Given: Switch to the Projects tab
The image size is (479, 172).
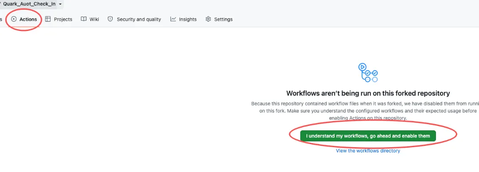Looking at the screenshot, I should 59,19.
